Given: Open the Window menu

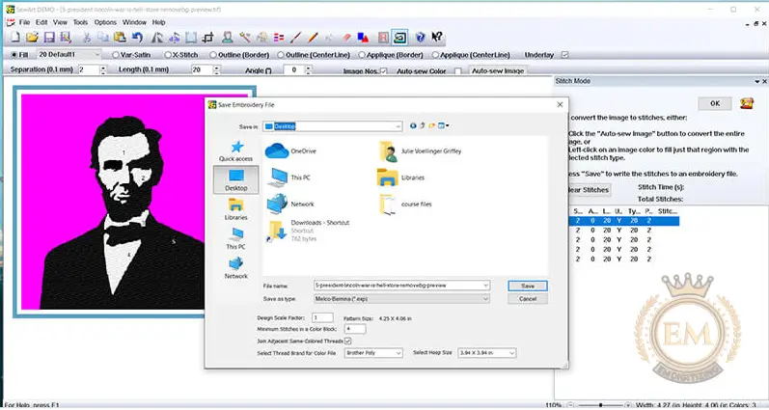Looking at the screenshot, I should pos(134,22).
